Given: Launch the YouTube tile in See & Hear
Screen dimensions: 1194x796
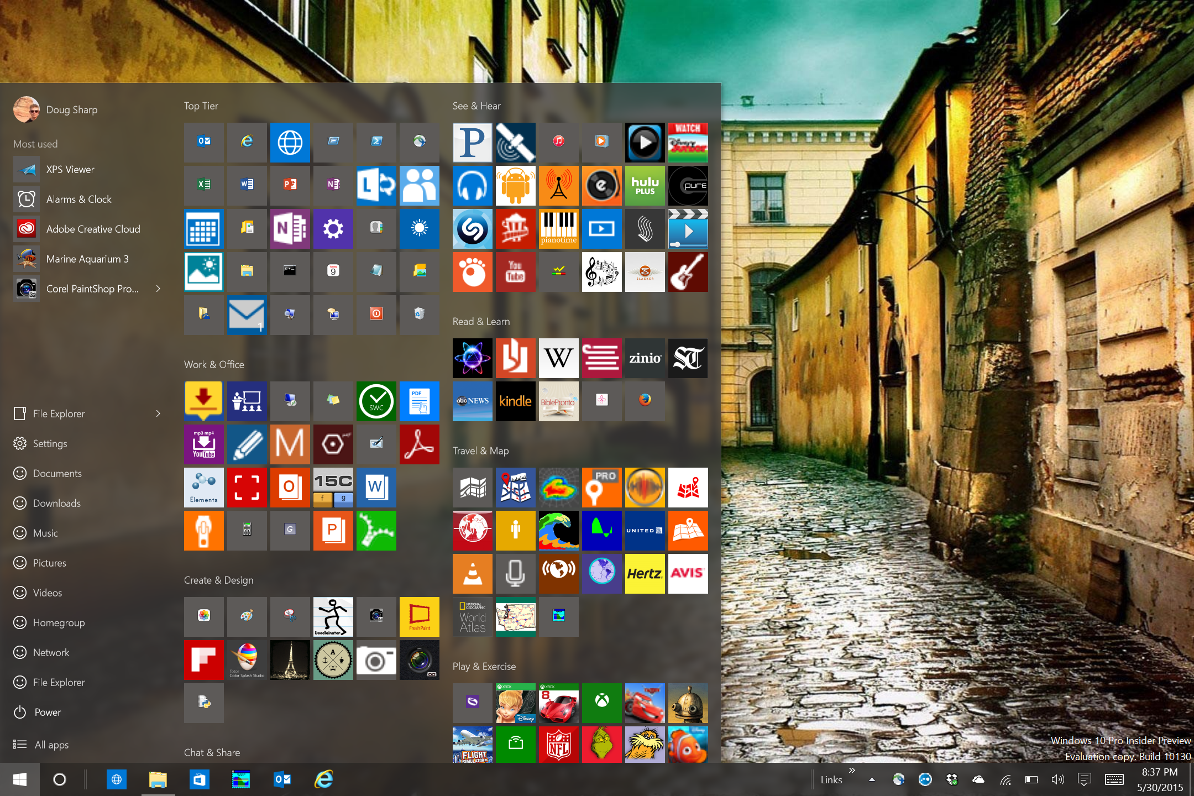Looking at the screenshot, I should point(515,271).
